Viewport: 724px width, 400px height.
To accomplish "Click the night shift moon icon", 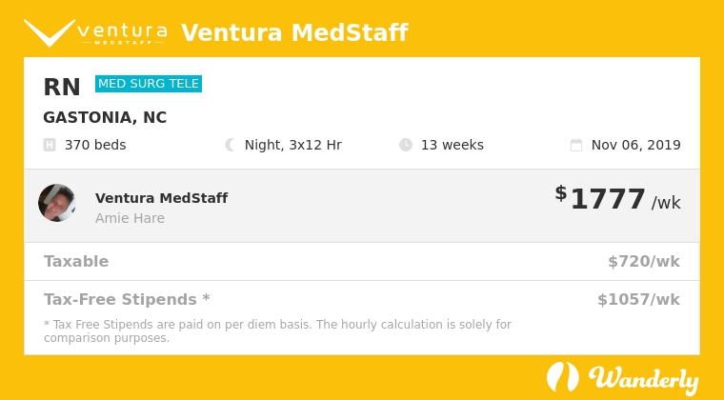I will click(230, 145).
